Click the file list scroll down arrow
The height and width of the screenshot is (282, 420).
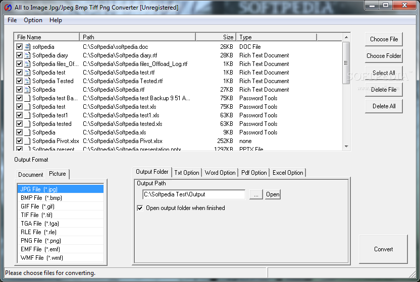point(346,146)
